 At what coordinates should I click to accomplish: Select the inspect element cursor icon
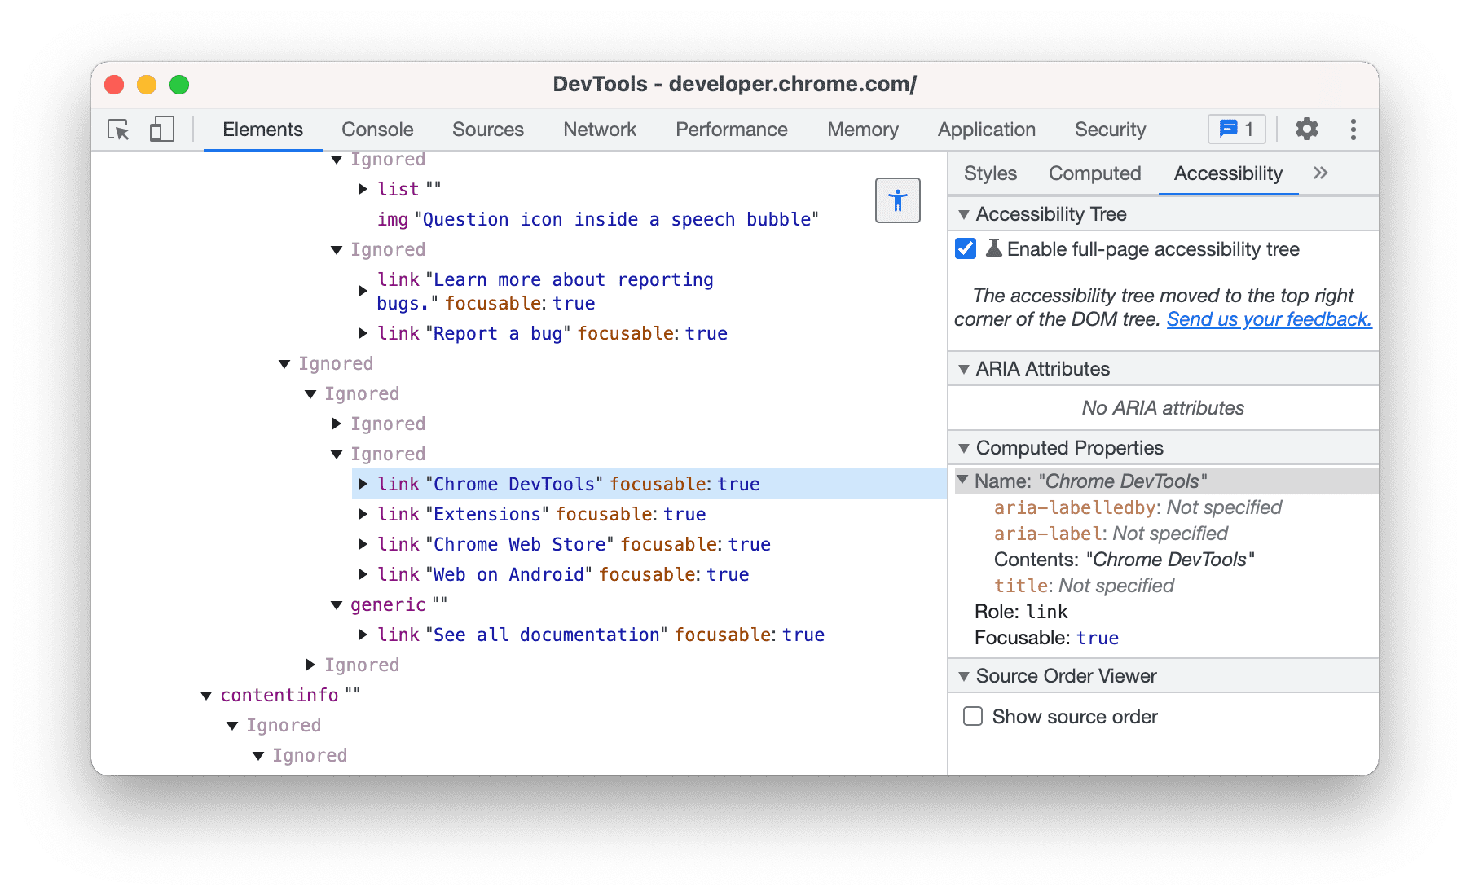(118, 129)
